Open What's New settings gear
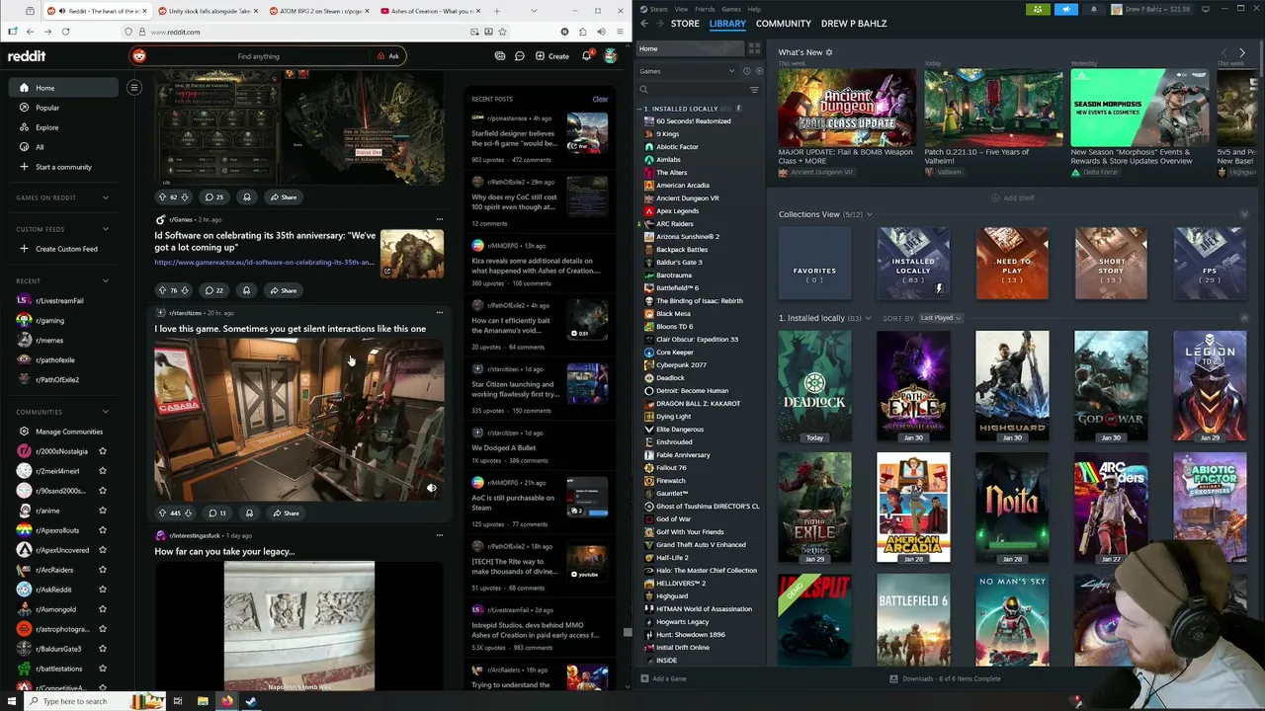The height and width of the screenshot is (711, 1265). (x=829, y=52)
